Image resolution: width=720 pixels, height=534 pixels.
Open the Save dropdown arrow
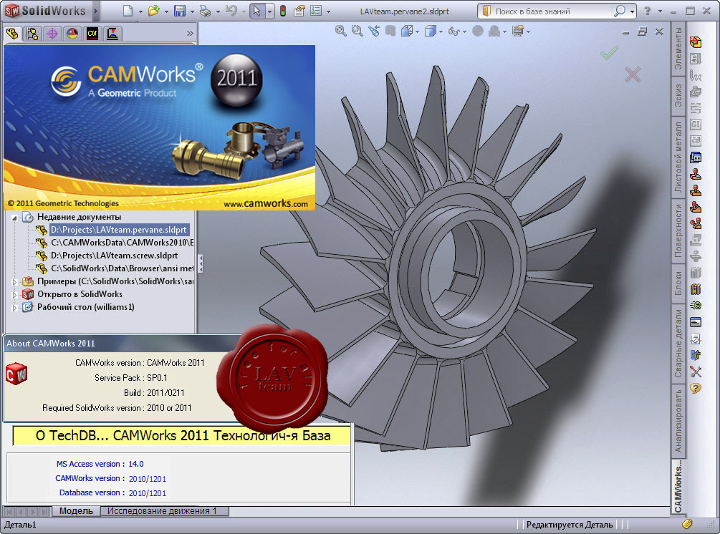point(191,11)
